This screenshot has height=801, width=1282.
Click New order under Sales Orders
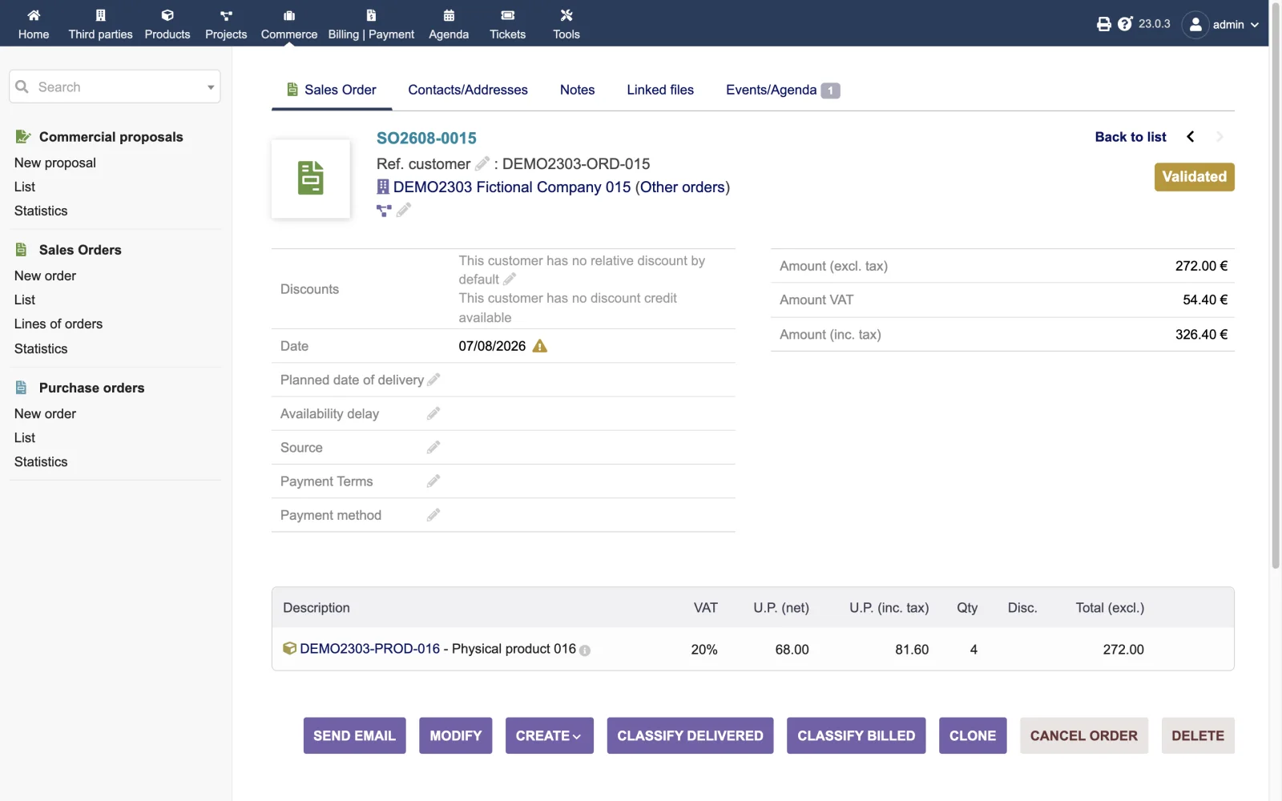pos(45,276)
